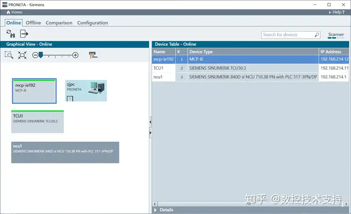Open the Configuration tab
Screen dimensions: 351x214
(93, 23)
